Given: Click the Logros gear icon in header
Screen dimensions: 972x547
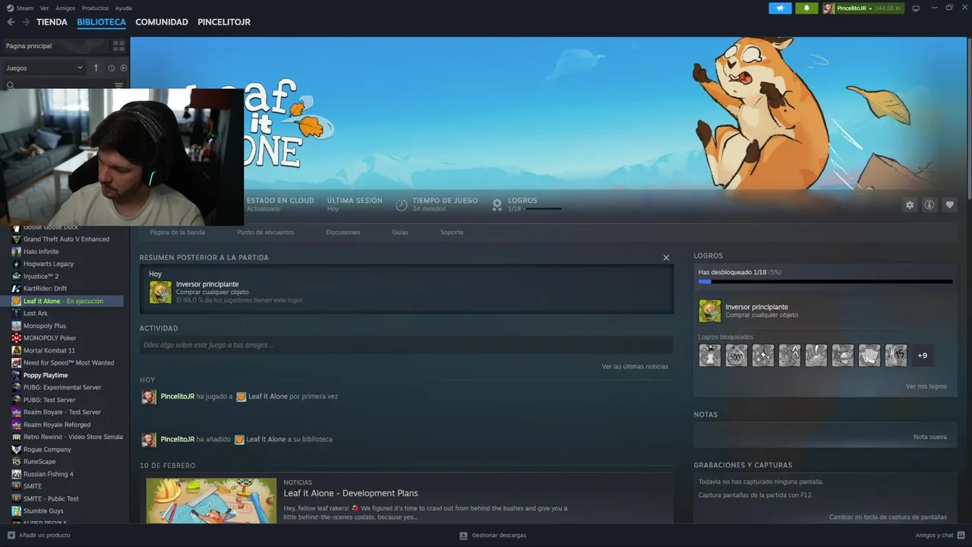Looking at the screenshot, I should tap(497, 204).
